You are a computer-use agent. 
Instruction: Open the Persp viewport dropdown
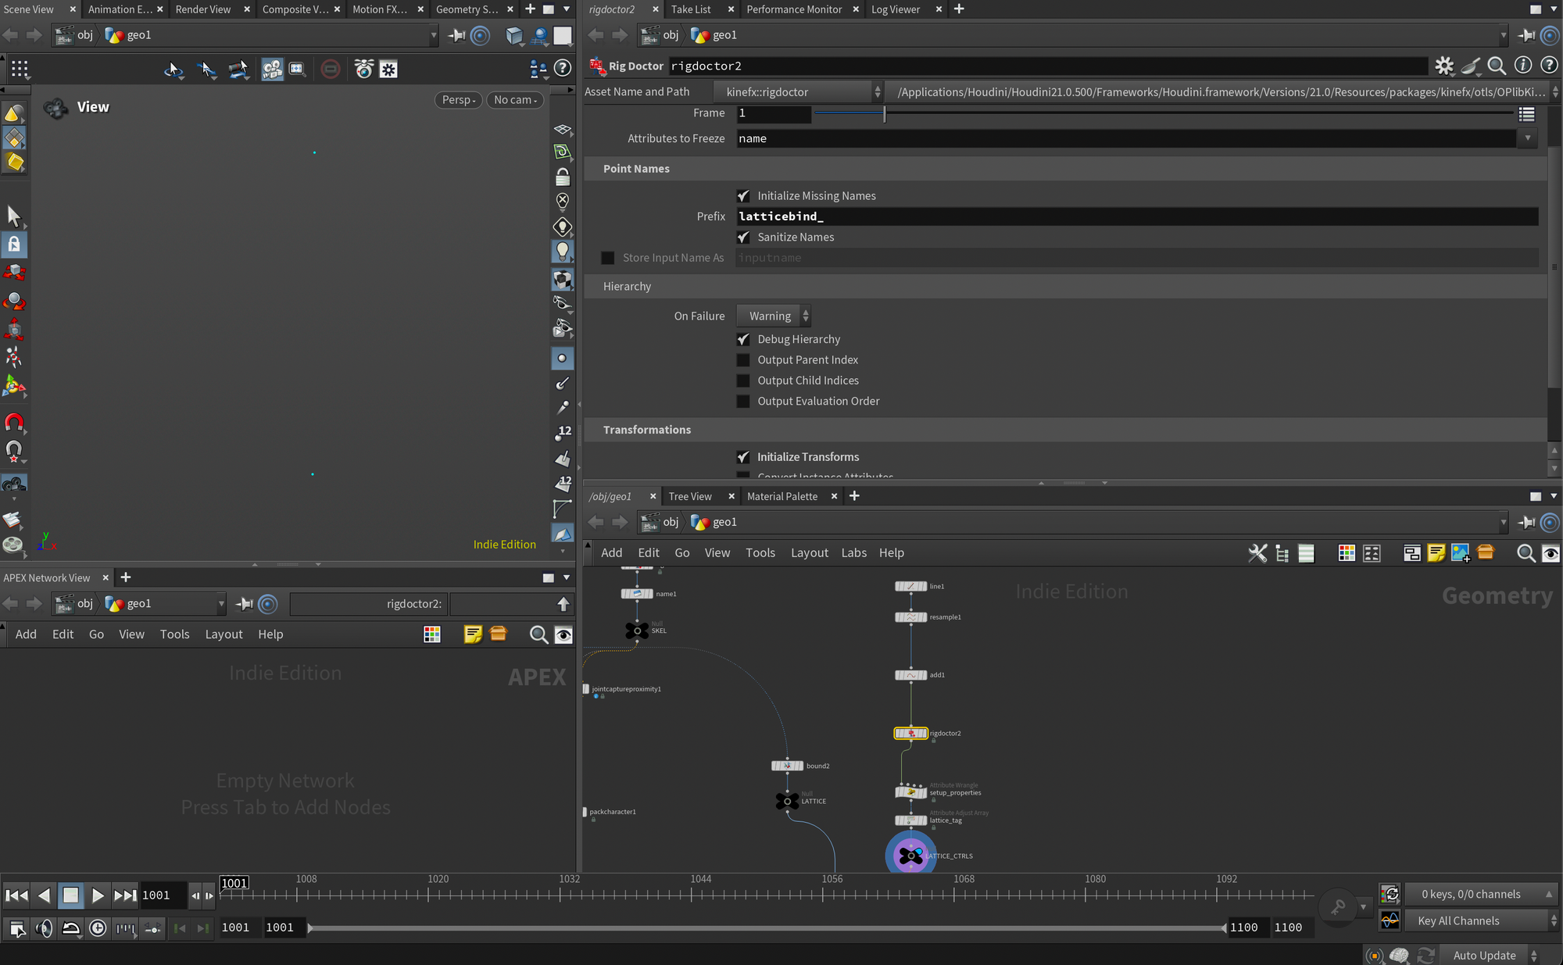point(459,100)
